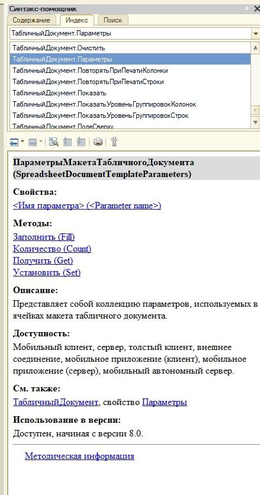Select ТабличныйДокумент.ПоказатьУровеньГруппировокСтрок entry
Image resolution: width=260 pixels, height=495 pixels.
130,115
